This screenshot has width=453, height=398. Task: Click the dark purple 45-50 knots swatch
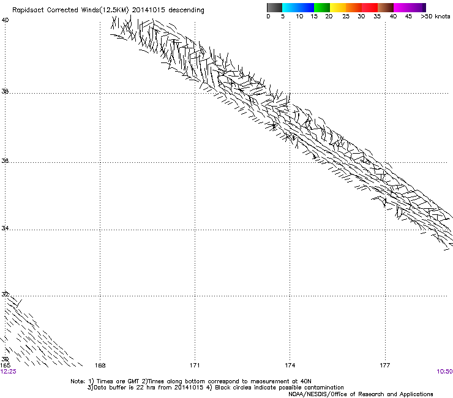click(x=417, y=7)
